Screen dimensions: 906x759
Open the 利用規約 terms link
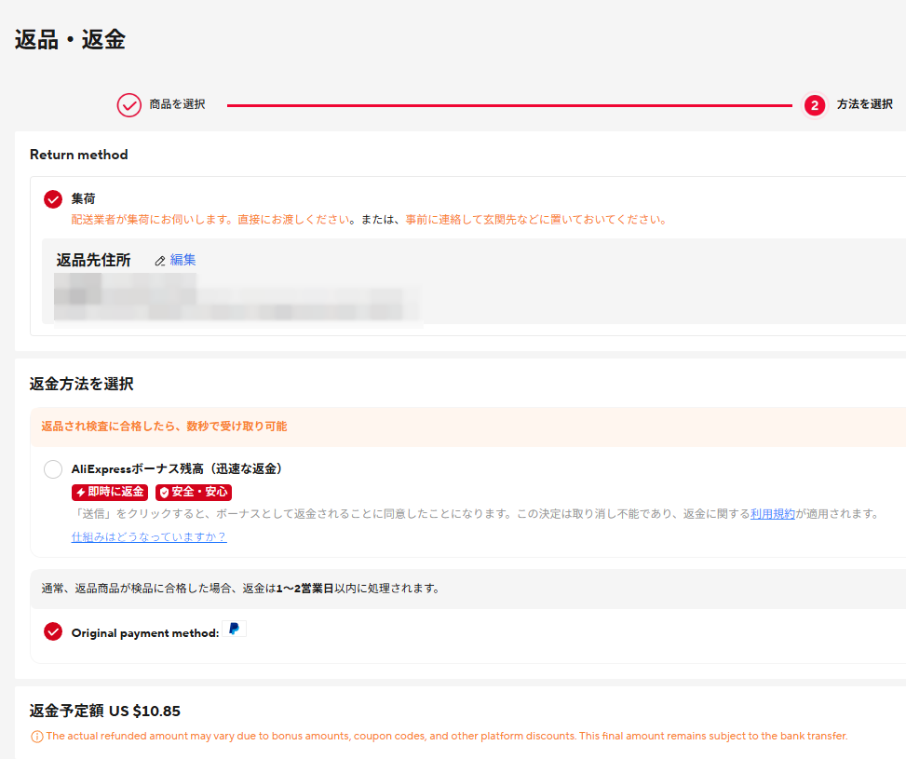[773, 514]
